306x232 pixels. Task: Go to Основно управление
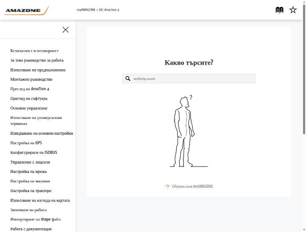point(29,108)
